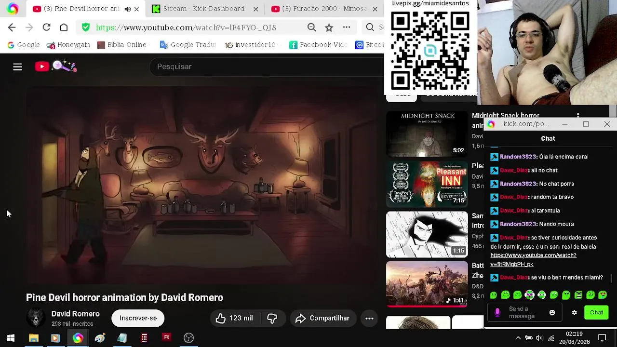Reload the YouTube page

[46, 27]
